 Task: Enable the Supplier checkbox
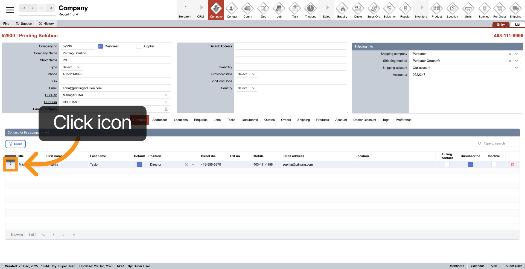tap(139, 46)
